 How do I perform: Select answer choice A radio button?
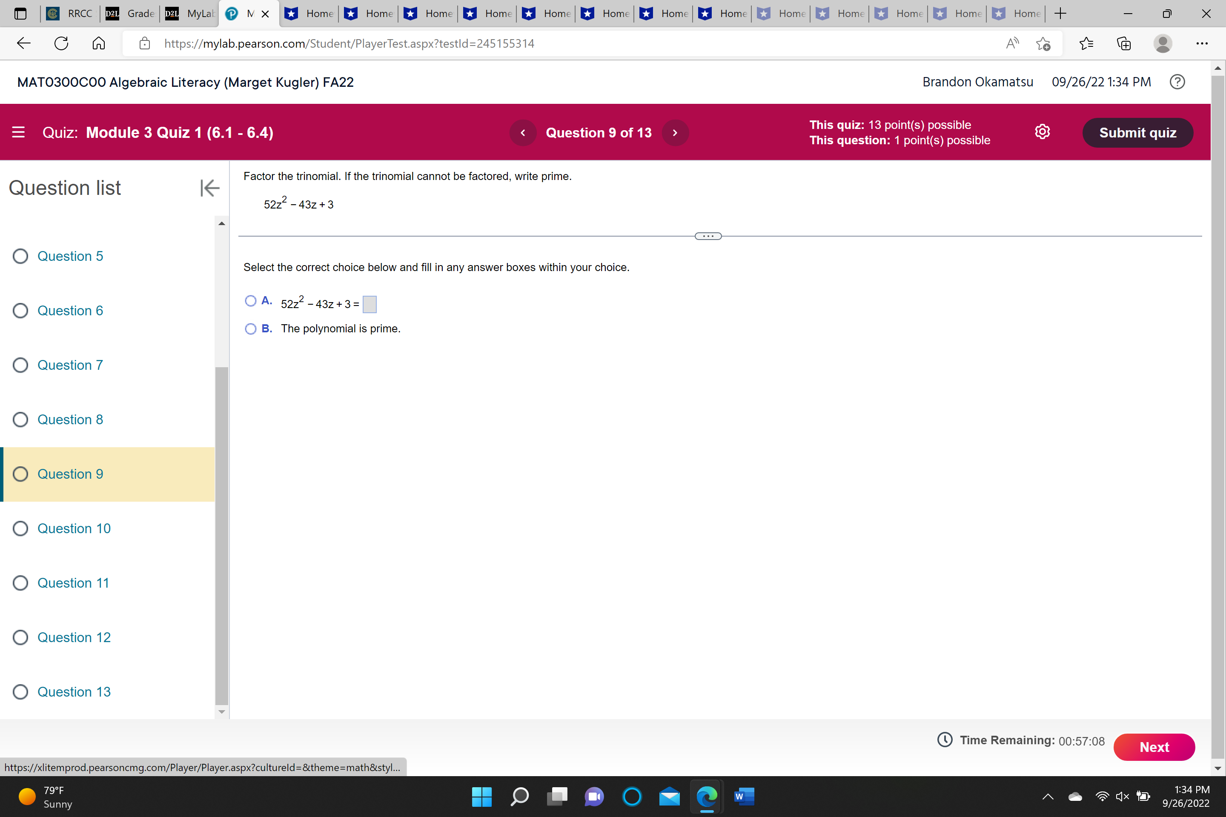pyautogui.click(x=251, y=301)
